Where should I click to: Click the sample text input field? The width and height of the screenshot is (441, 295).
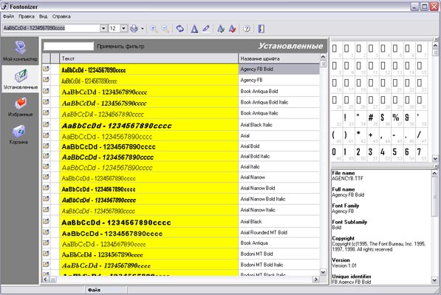coord(51,28)
